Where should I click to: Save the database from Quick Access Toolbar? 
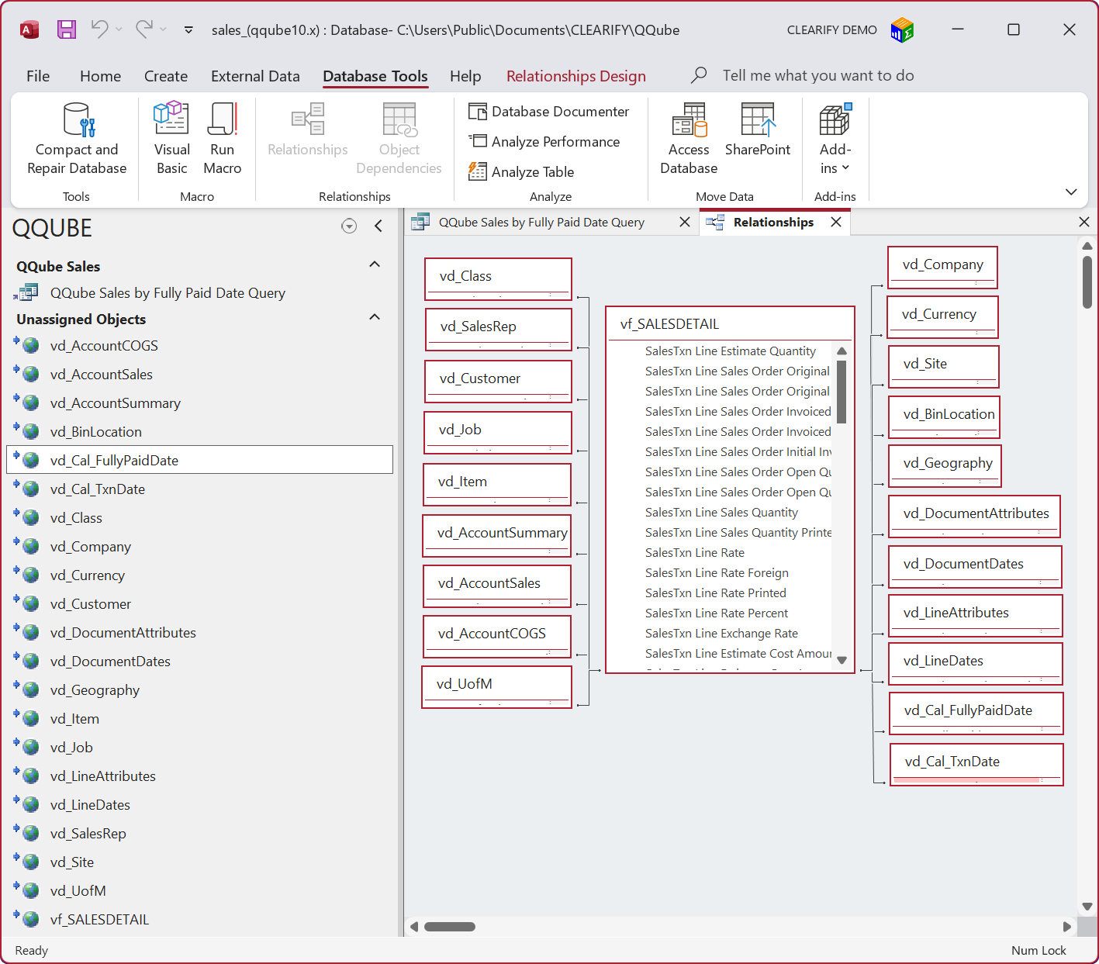coord(66,29)
